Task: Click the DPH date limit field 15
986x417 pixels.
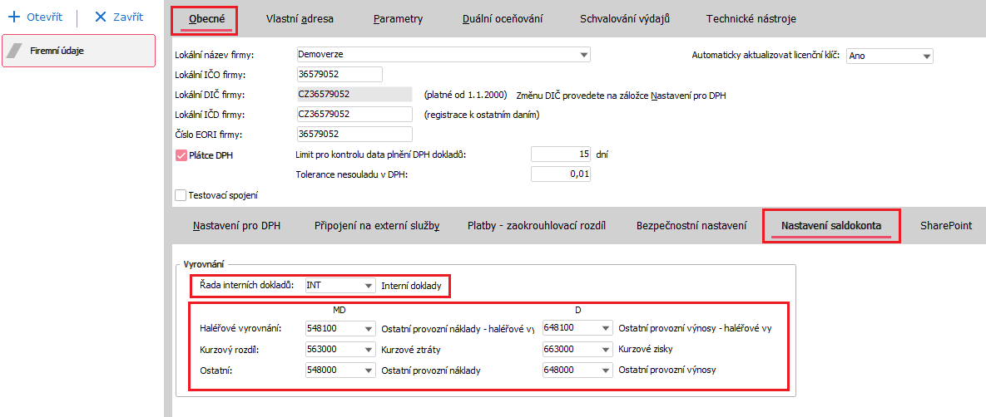Action: [561, 154]
